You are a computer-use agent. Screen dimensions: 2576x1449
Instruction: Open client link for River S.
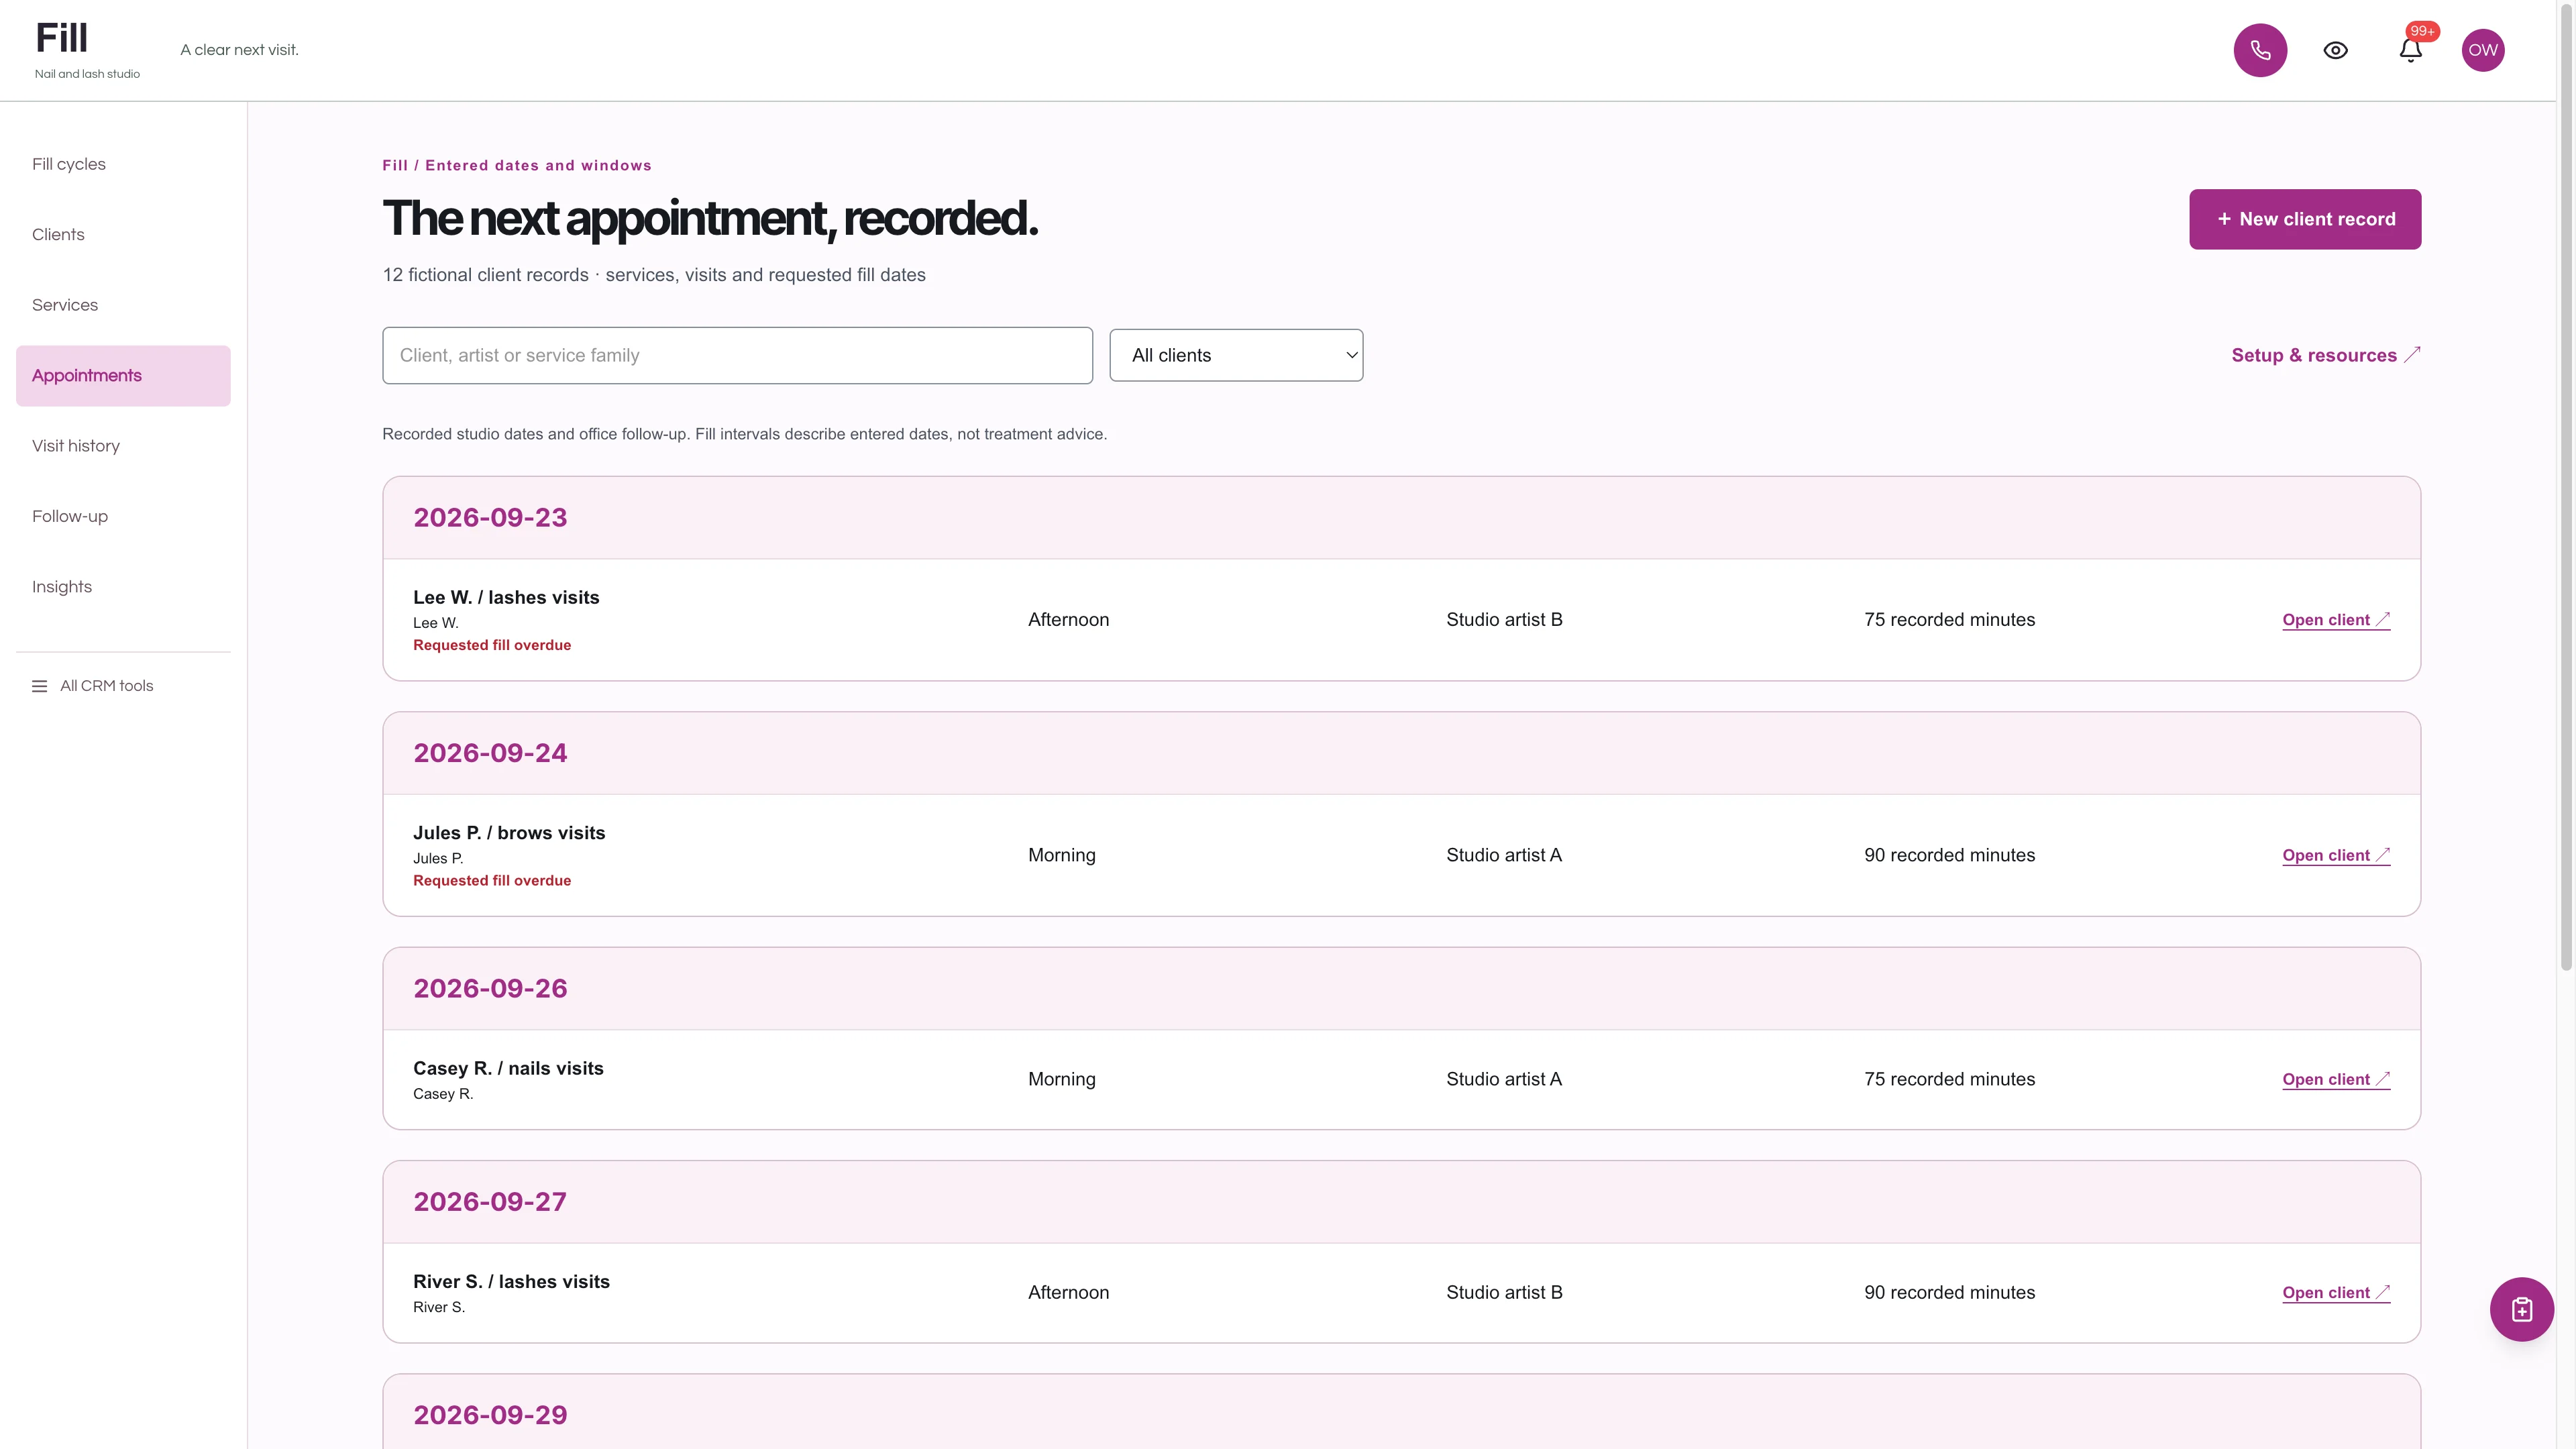tap(2336, 1292)
